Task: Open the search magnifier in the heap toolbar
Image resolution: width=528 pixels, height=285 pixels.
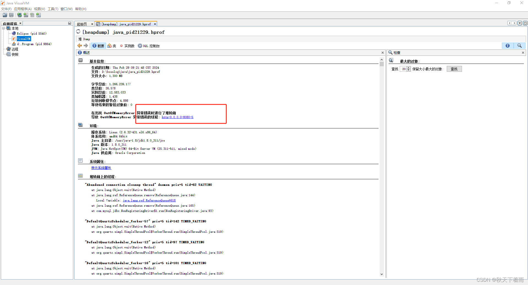Action: (x=519, y=46)
